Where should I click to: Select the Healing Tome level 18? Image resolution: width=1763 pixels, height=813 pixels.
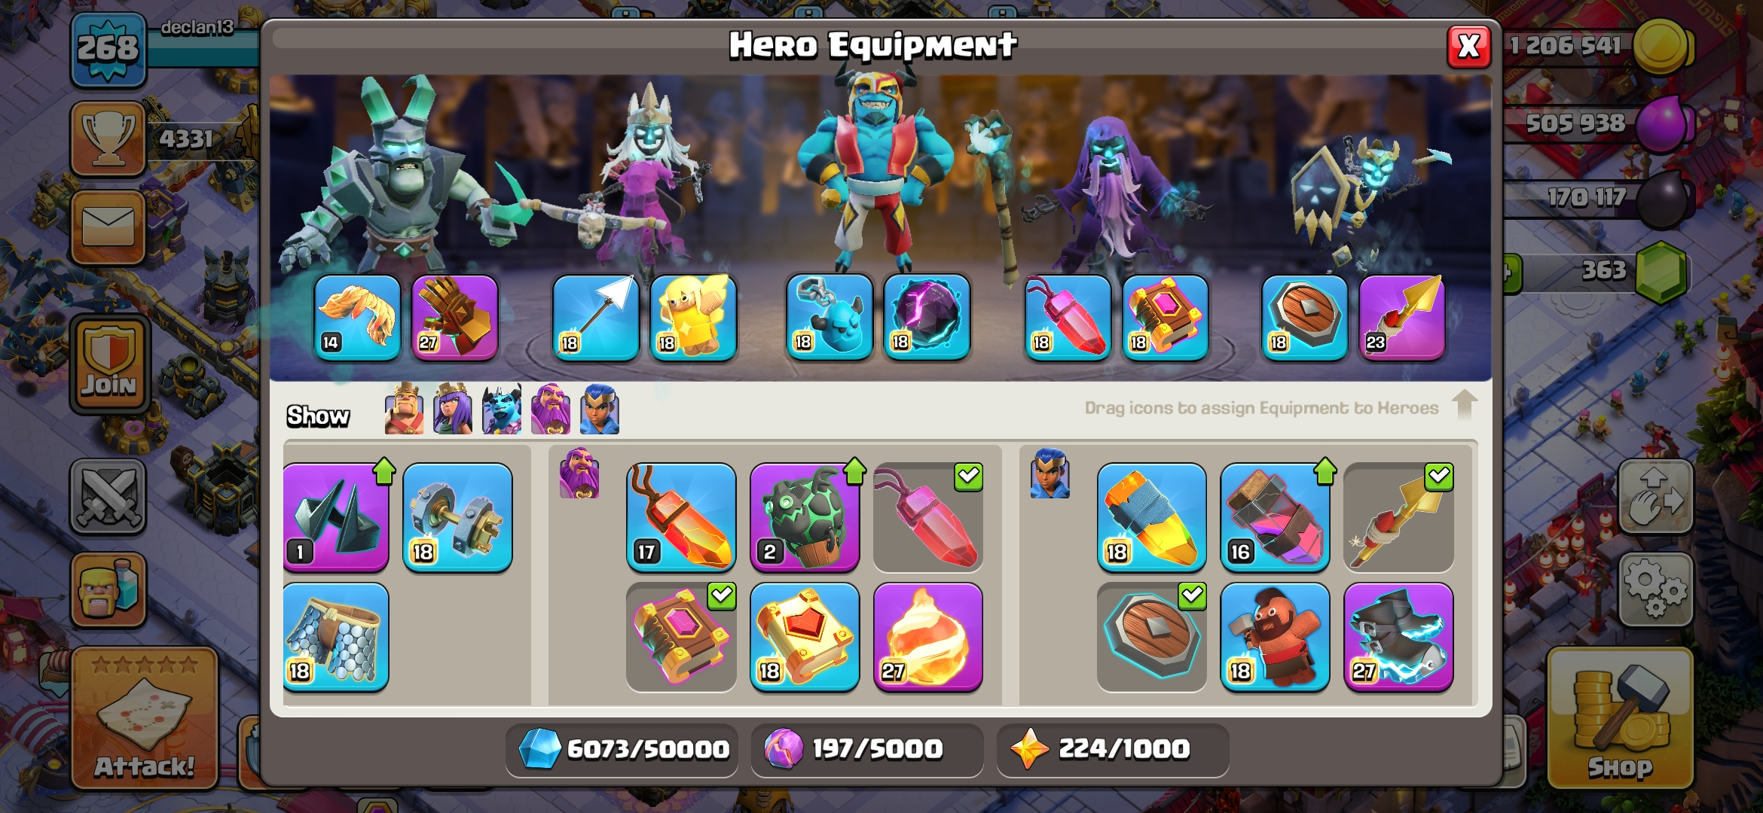[x=805, y=637]
